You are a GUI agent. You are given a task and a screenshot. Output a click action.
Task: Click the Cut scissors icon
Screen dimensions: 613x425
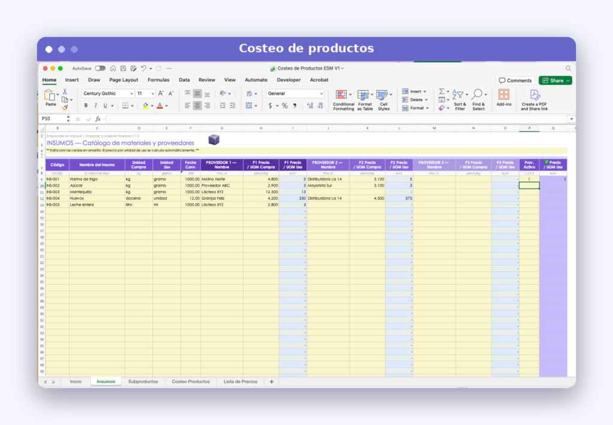(65, 91)
